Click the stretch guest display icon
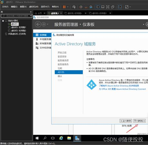The image size is (148, 145). [126, 7]
